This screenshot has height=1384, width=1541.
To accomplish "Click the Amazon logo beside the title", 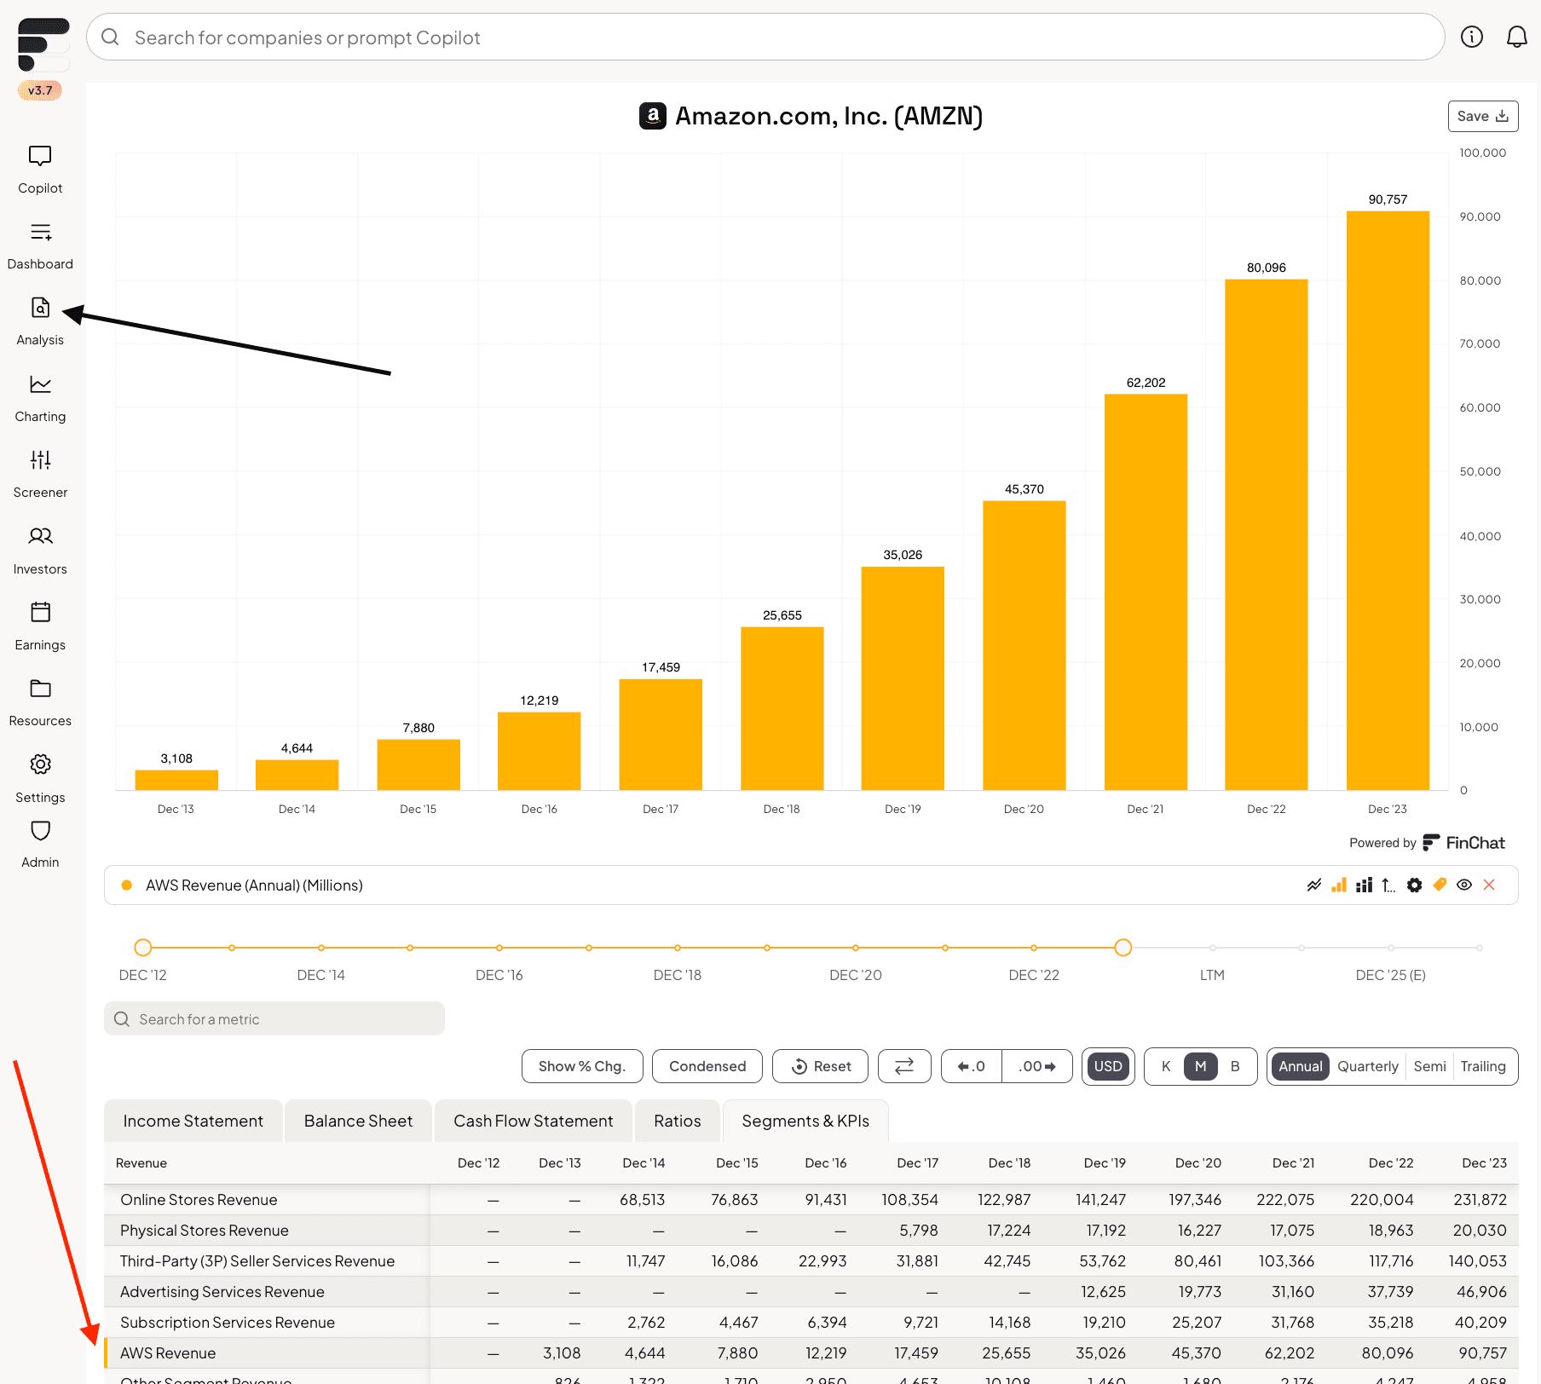I will pyautogui.click(x=653, y=116).
